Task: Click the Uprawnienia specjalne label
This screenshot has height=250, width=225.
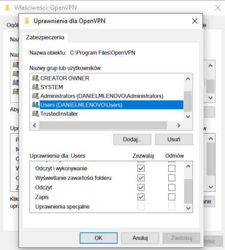Action: click(x=62, y=206)
